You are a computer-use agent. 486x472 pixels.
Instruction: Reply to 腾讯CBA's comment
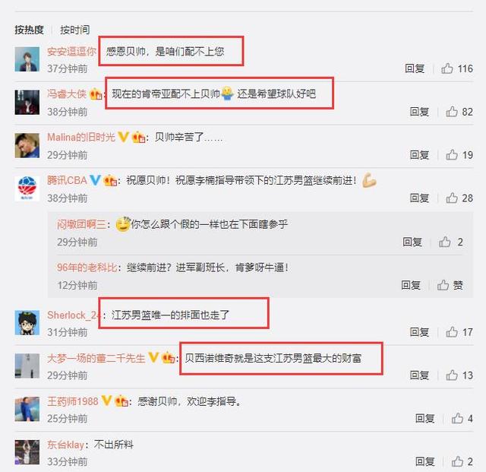click(419, 198)
